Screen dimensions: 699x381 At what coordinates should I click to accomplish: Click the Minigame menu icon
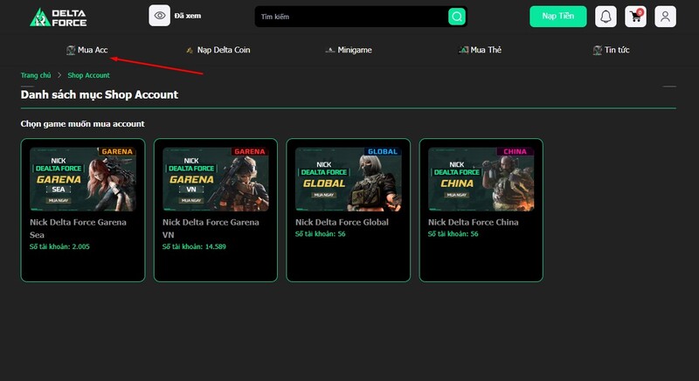pos(330,51)
